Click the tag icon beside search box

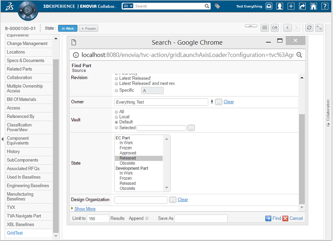pos(217,6)
